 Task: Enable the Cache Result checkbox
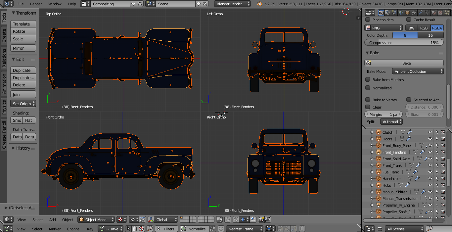[409, 20]
